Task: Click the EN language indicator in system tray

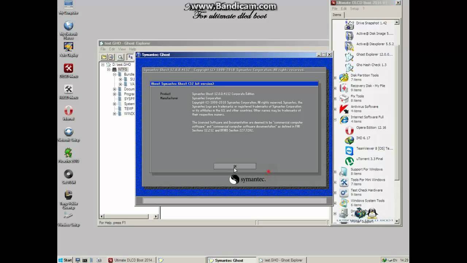Action: pos(395,260)
